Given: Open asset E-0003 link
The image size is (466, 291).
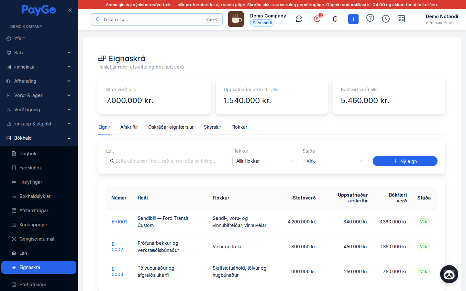Looking at the screenshot, I should click(x=117, y=272).
